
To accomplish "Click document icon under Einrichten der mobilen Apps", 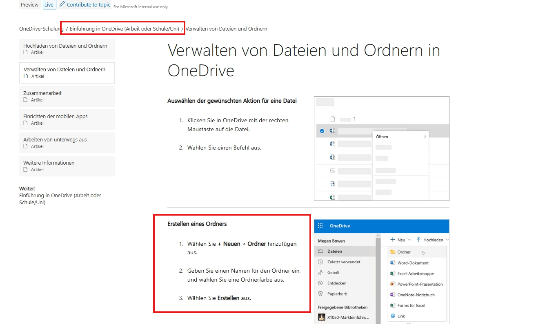I will click(x=26, y=123).
